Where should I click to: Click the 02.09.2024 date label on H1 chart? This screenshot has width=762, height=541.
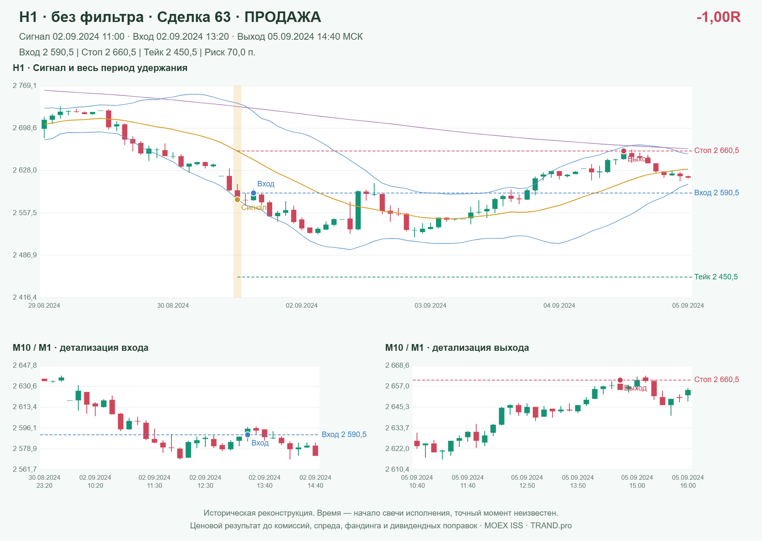tap(301, 306)
